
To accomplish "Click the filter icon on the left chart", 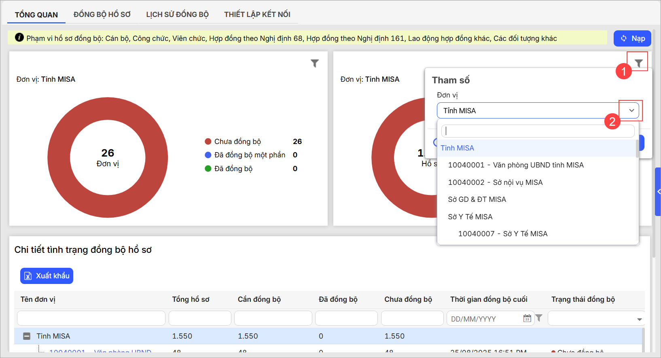I will point(314,64).
